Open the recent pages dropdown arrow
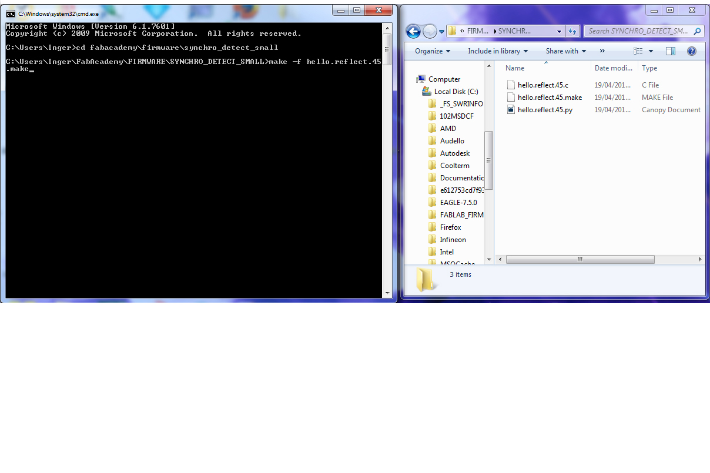The width and height of the screenshot is (710, 473). tap(441, 32)
